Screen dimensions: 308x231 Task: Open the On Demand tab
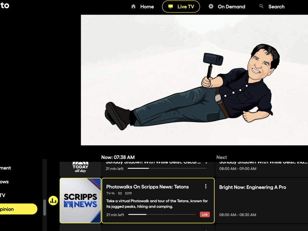(231, 6)
